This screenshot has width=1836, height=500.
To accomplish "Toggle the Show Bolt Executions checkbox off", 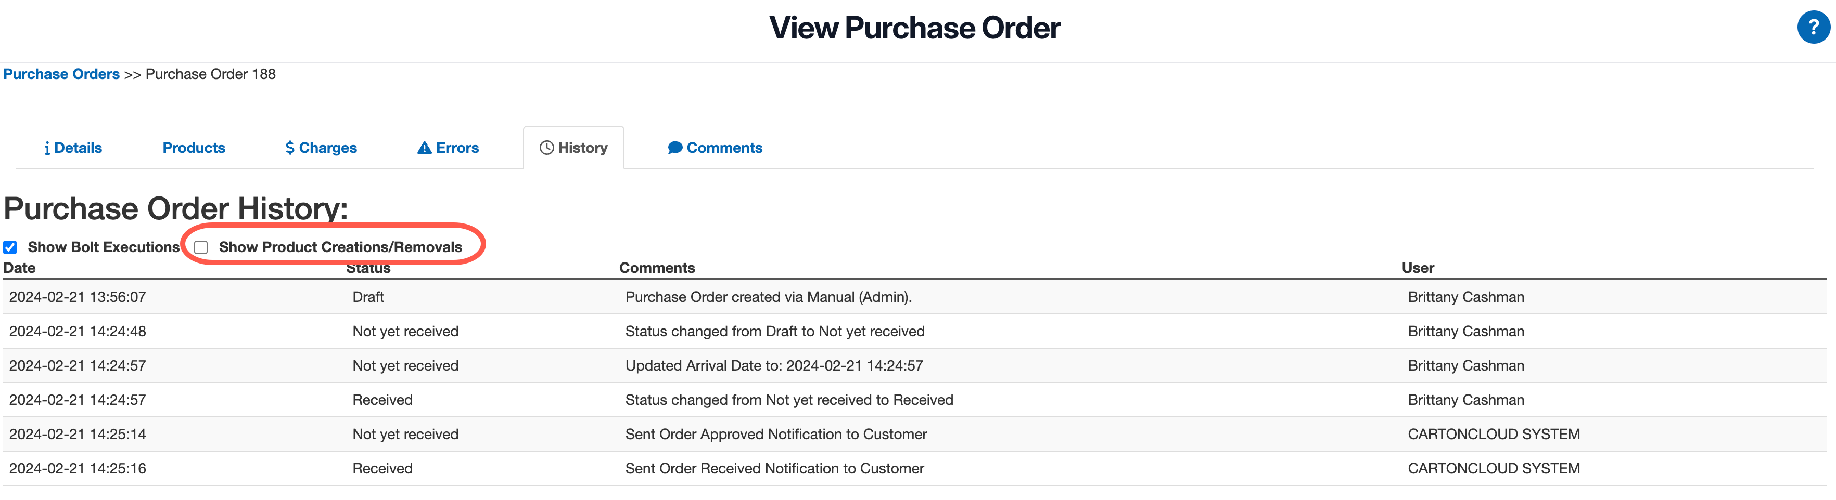I will pyautogui.click(x=10, y=247).
